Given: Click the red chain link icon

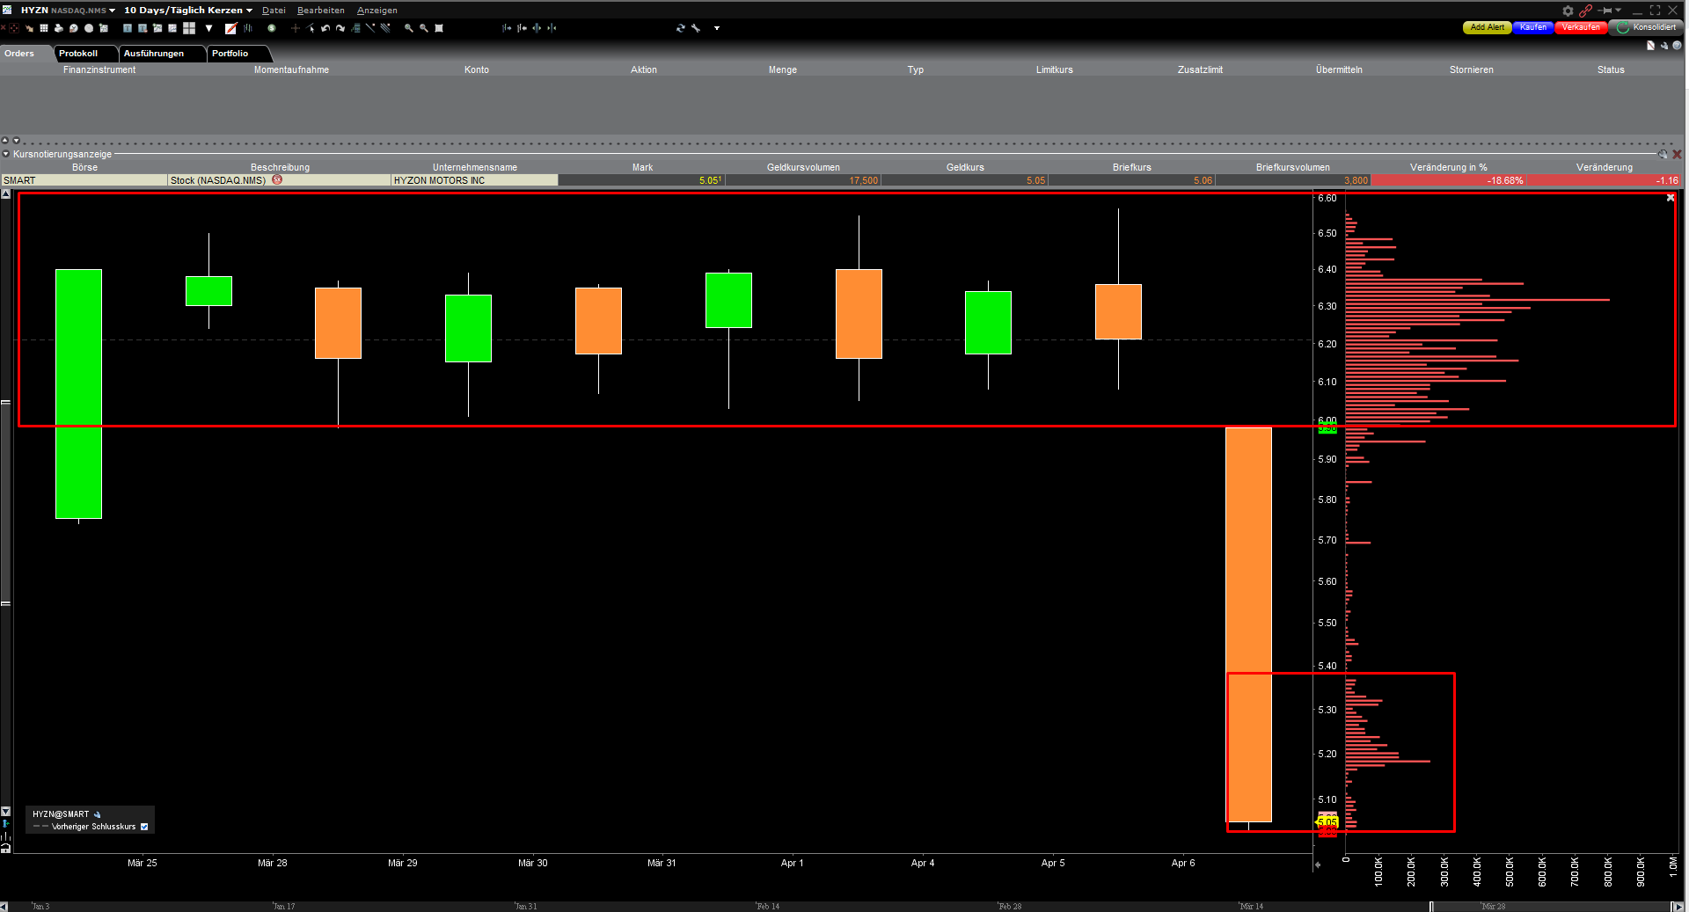Looking at the screenshot, I should (x=1585, y=11).
